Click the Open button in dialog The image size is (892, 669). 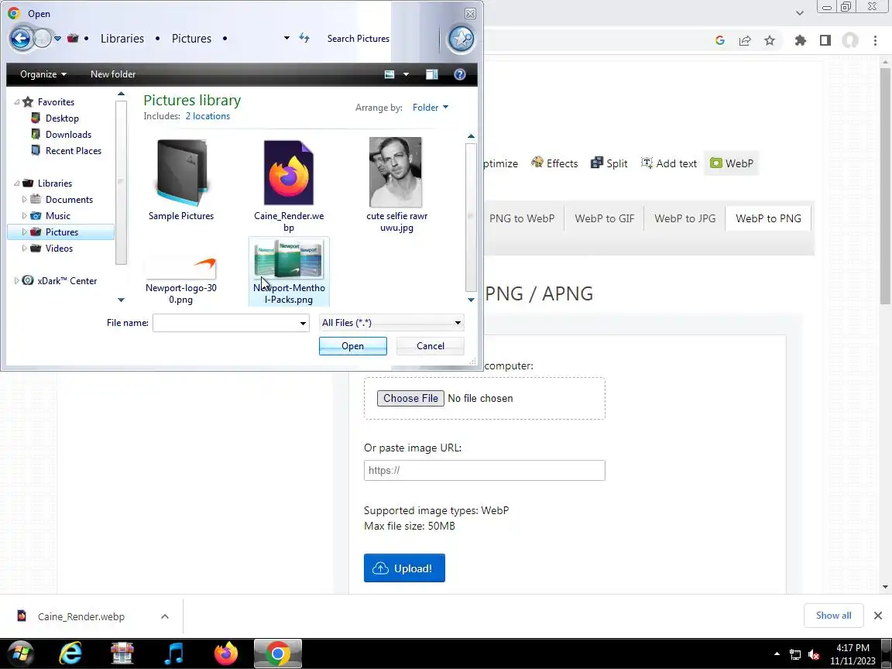point(353,346)
